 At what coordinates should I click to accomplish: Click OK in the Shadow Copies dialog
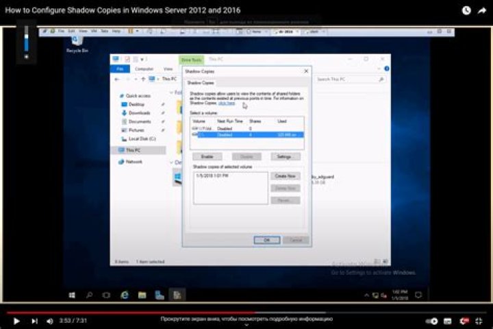coord(266,240)
